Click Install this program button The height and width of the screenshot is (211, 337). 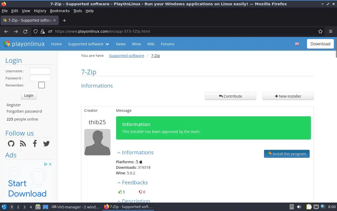(x=287, y=154)
